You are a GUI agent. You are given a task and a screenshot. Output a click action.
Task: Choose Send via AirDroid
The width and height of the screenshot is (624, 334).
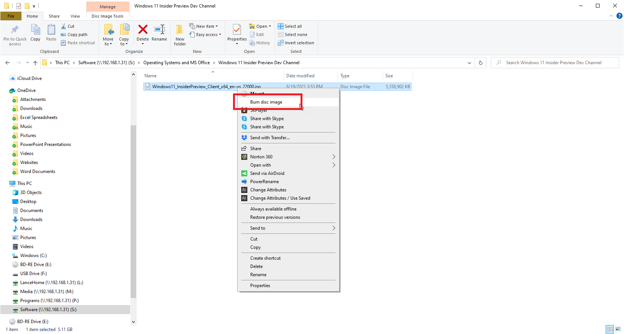[x=288, y=173]
